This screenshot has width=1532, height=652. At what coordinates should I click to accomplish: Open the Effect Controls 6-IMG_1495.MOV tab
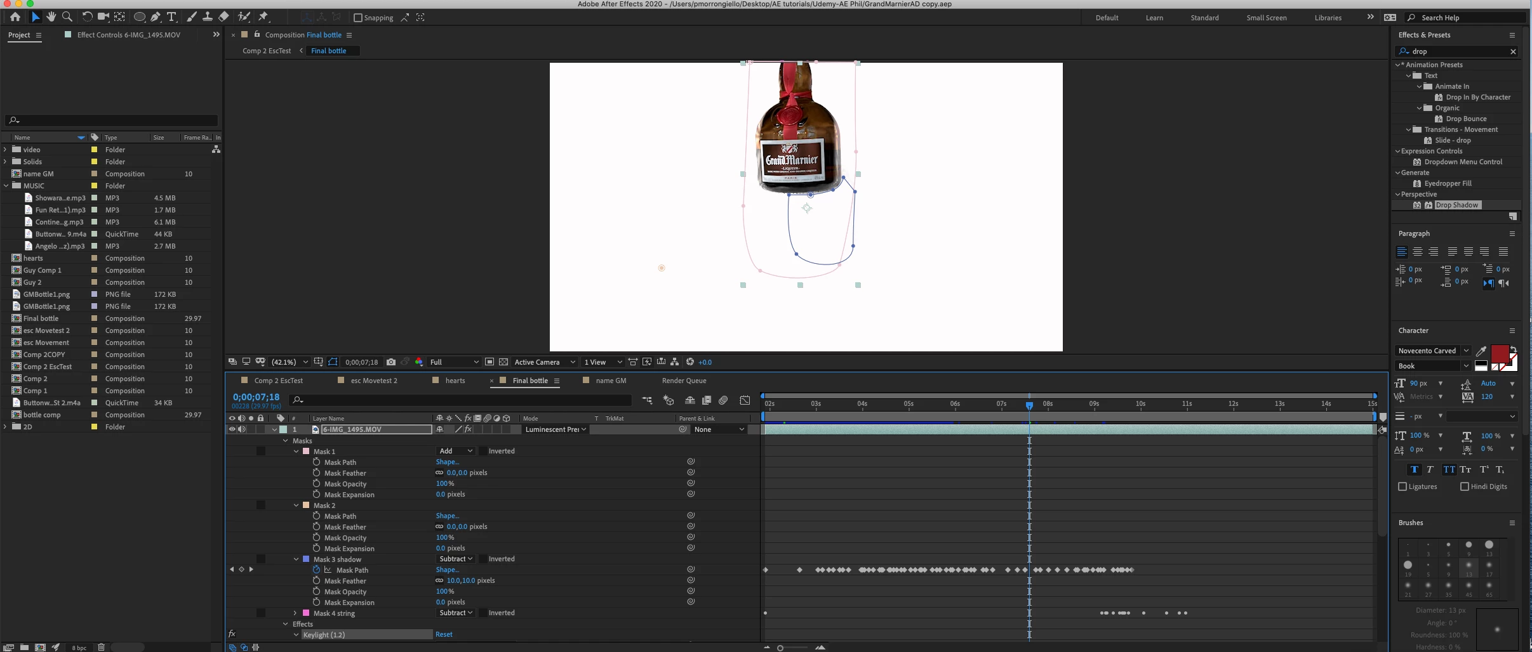point(128,35)
